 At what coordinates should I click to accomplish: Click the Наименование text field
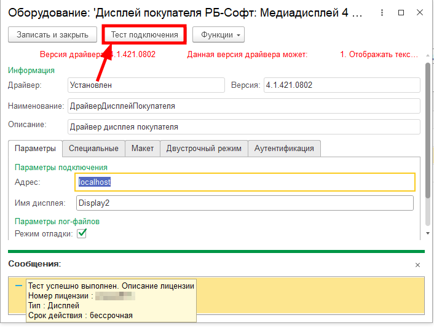pyautogui.click(x=243, y=106)
